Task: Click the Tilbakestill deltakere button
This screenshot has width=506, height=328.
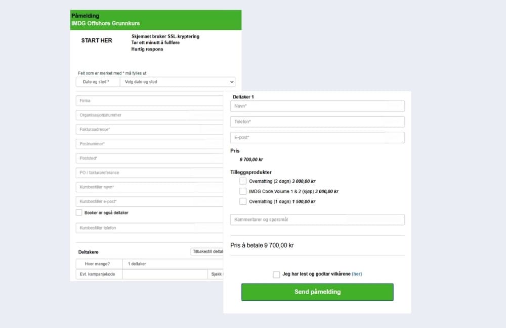Action: 207,251
